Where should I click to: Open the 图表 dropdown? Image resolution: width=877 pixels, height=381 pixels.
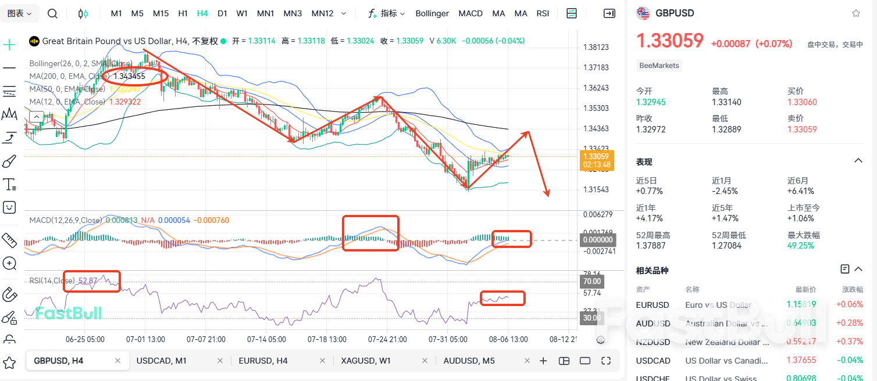[x=20, y=13]
